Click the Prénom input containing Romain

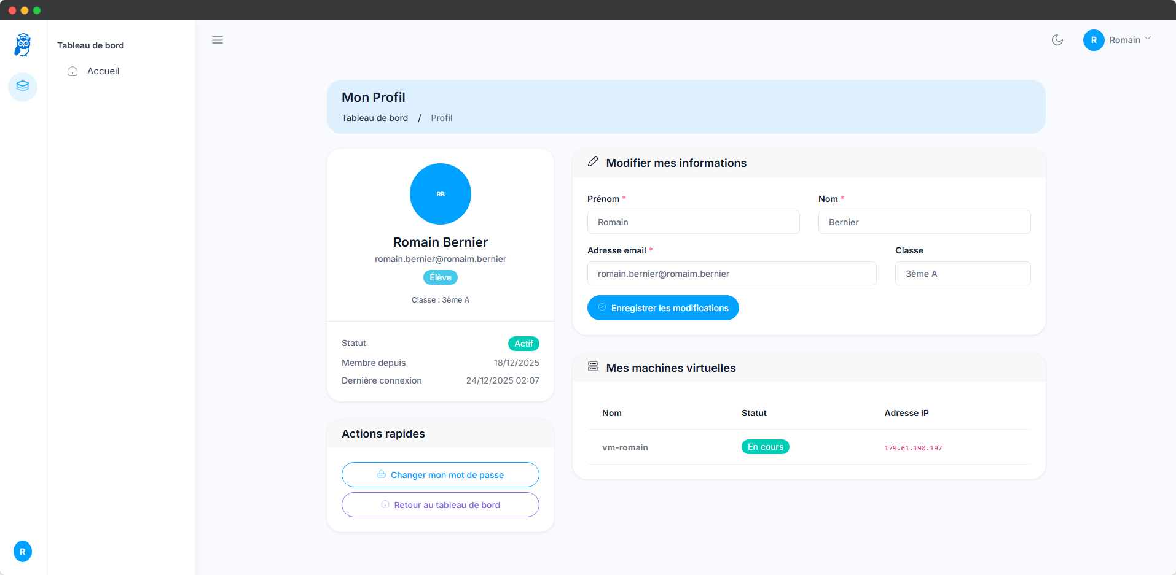(x=693, y=222)
